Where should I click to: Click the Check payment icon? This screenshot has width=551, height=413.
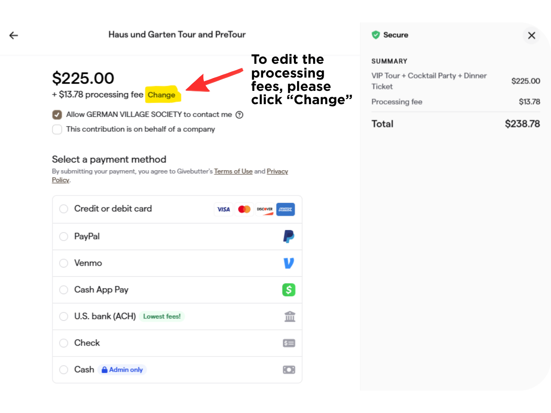(x=289, y=343)
